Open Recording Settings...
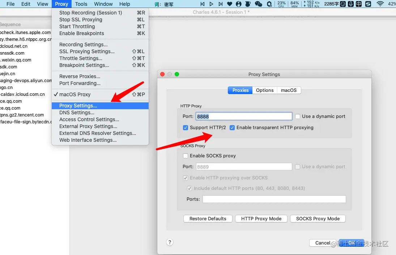396x255 pixels. point(100,44)
